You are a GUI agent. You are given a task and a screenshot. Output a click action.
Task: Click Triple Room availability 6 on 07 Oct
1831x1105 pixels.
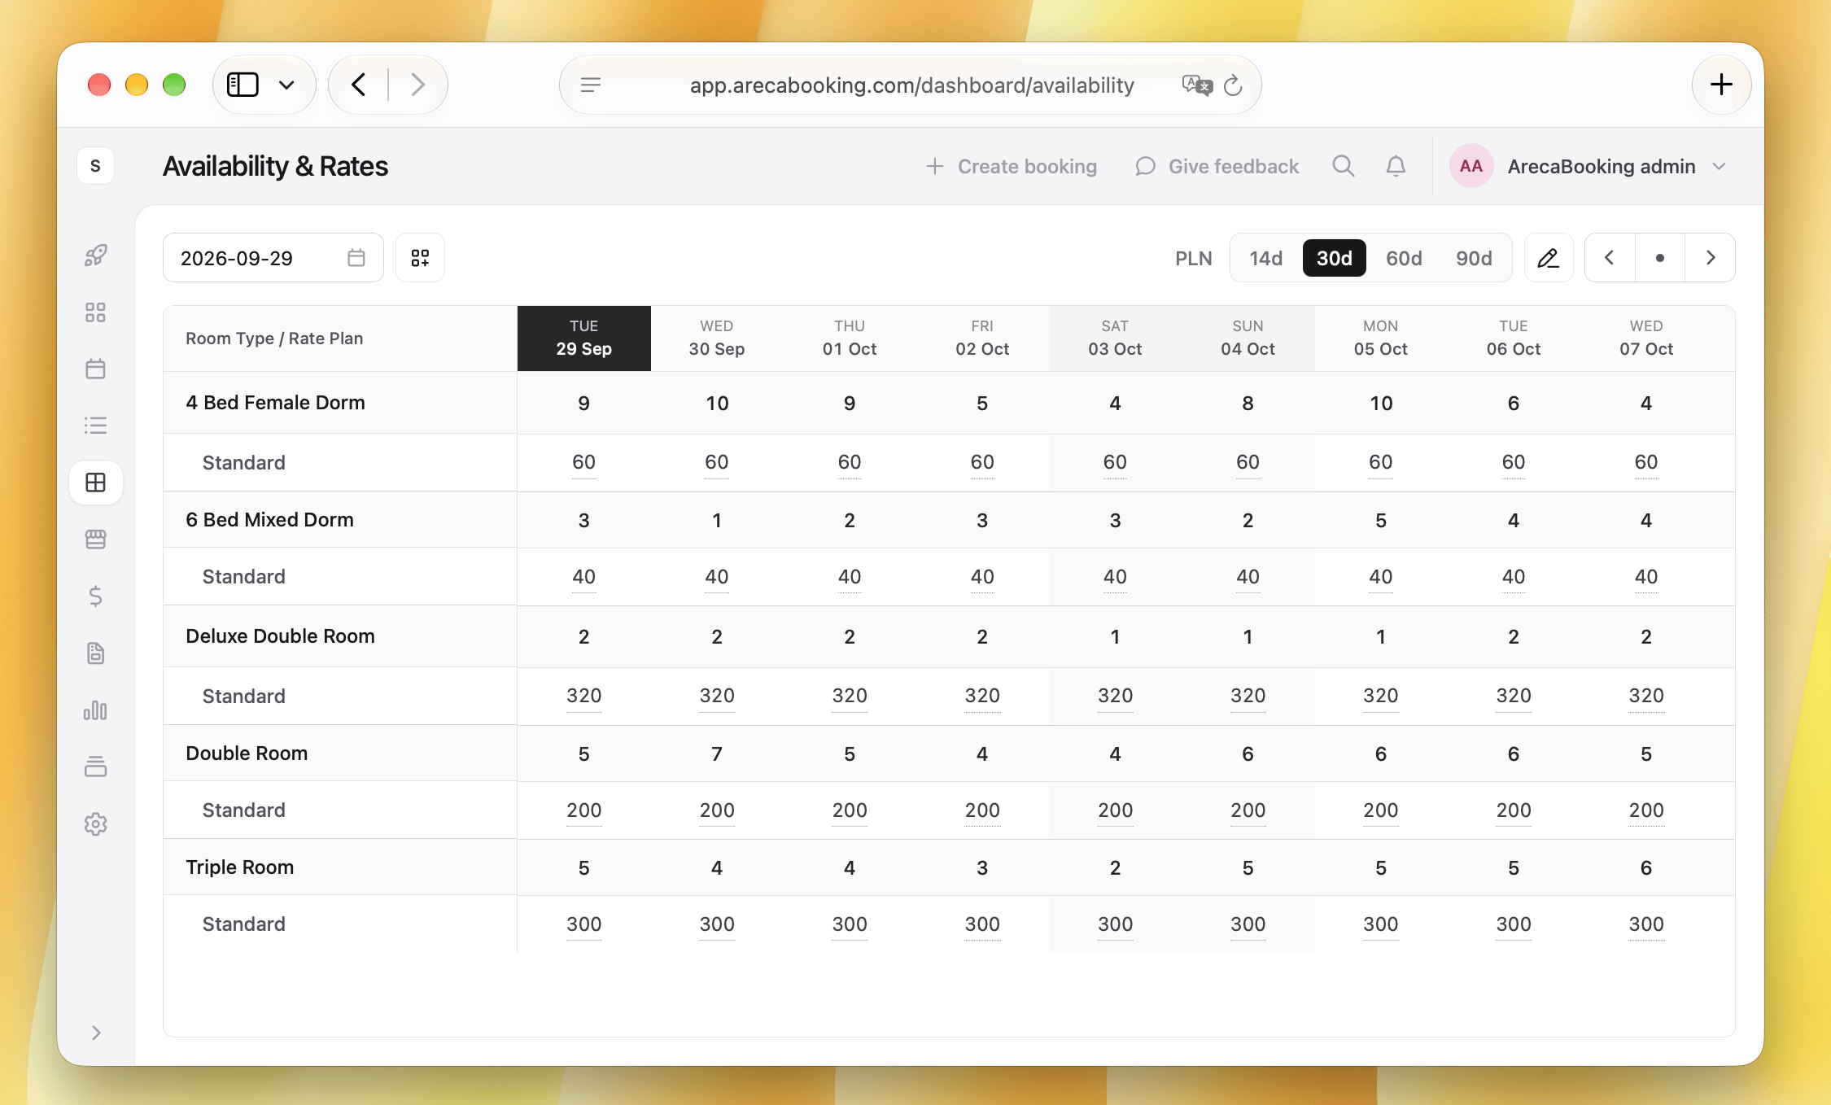pos(1646,867)
